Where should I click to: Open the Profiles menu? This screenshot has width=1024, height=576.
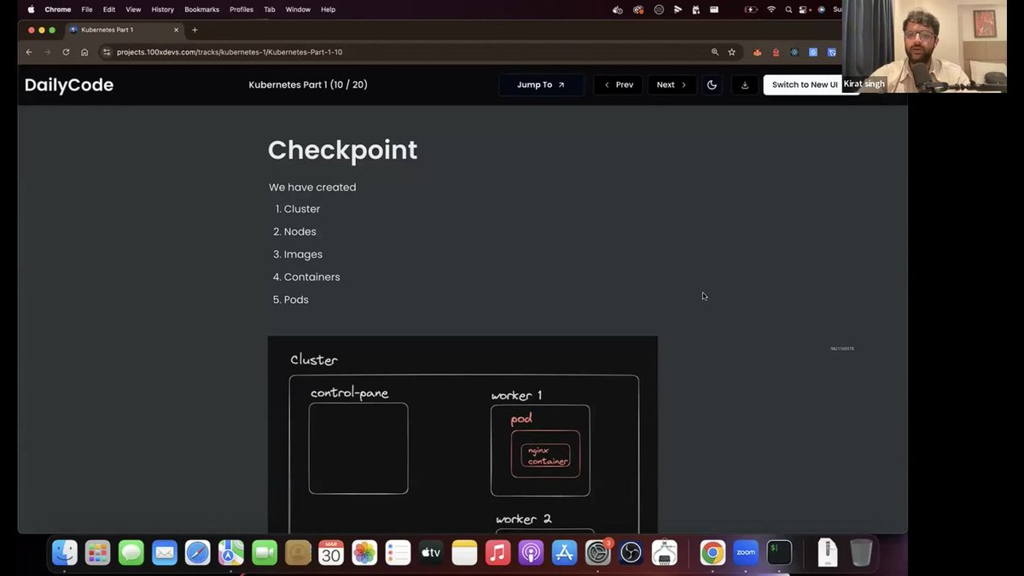[x=241, y=9]
